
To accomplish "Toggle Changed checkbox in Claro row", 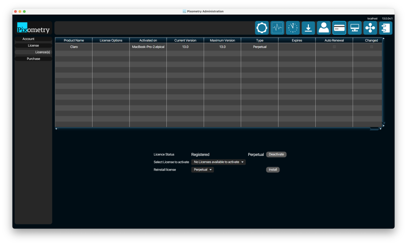I will pyautogui.click(x=371, y=47).
